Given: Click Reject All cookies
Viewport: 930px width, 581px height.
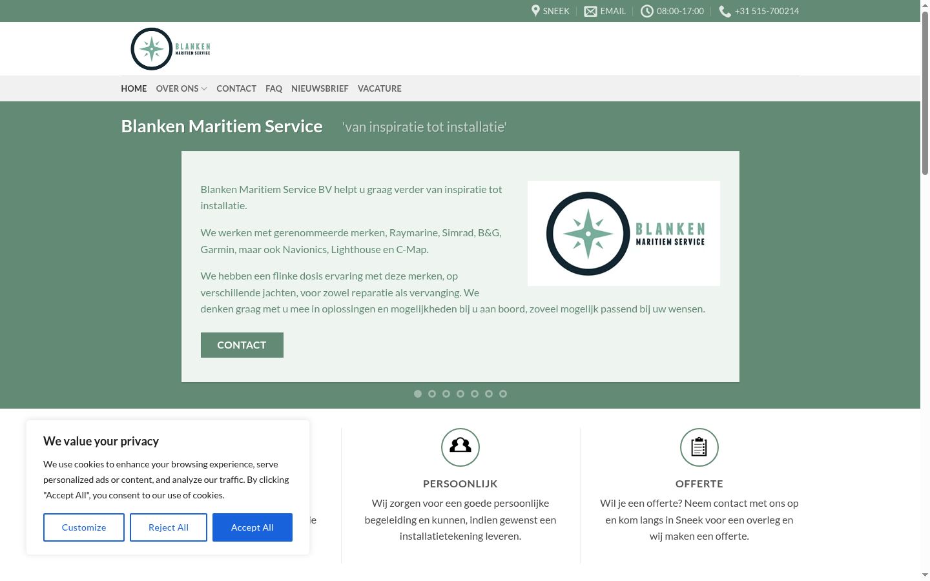Looking at the screenshot, I should [169, 527].
